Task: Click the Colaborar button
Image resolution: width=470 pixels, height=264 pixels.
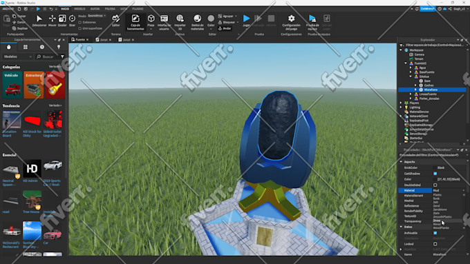Action: [427, 9]
